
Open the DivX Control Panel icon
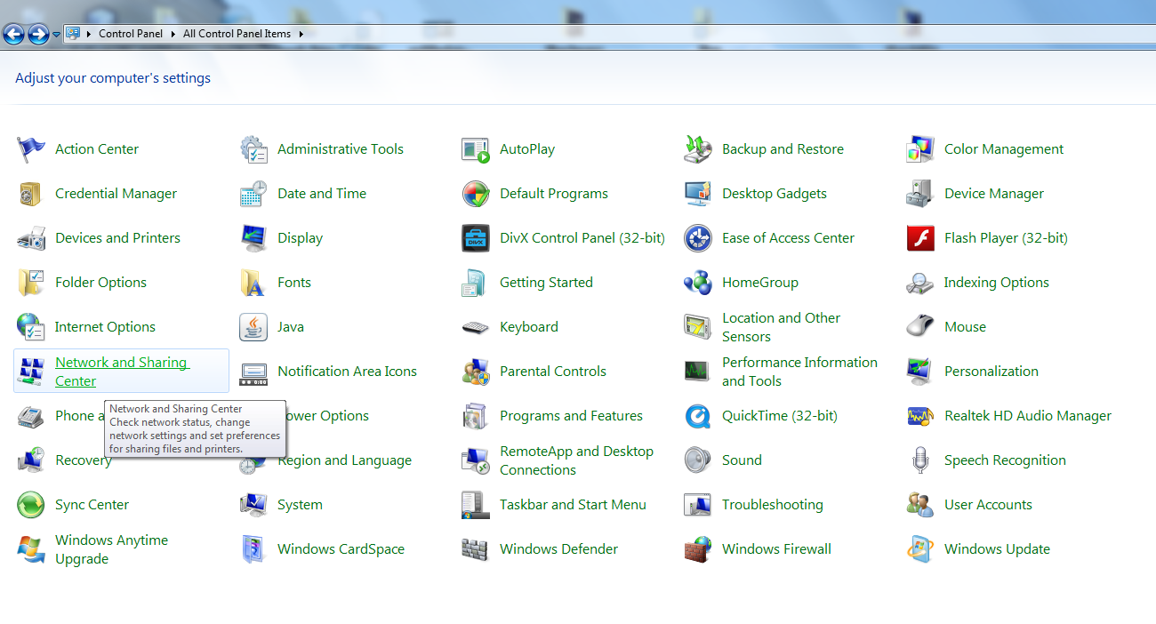(x=476, y=238)
